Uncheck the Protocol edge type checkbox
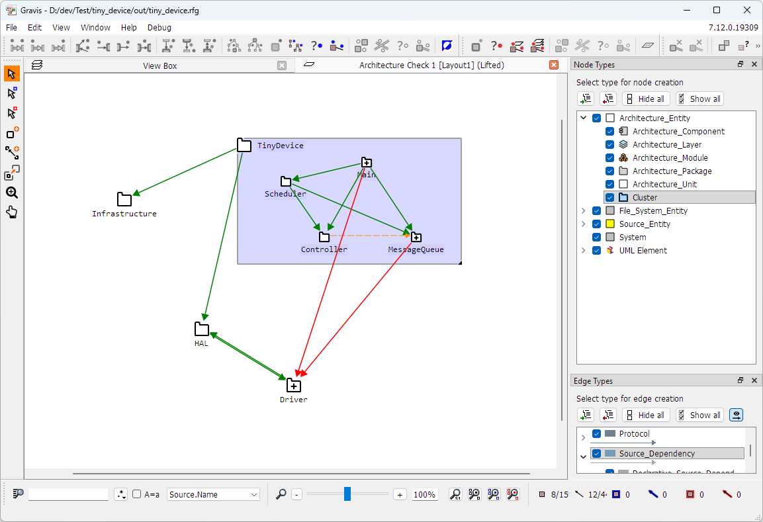 597,433
